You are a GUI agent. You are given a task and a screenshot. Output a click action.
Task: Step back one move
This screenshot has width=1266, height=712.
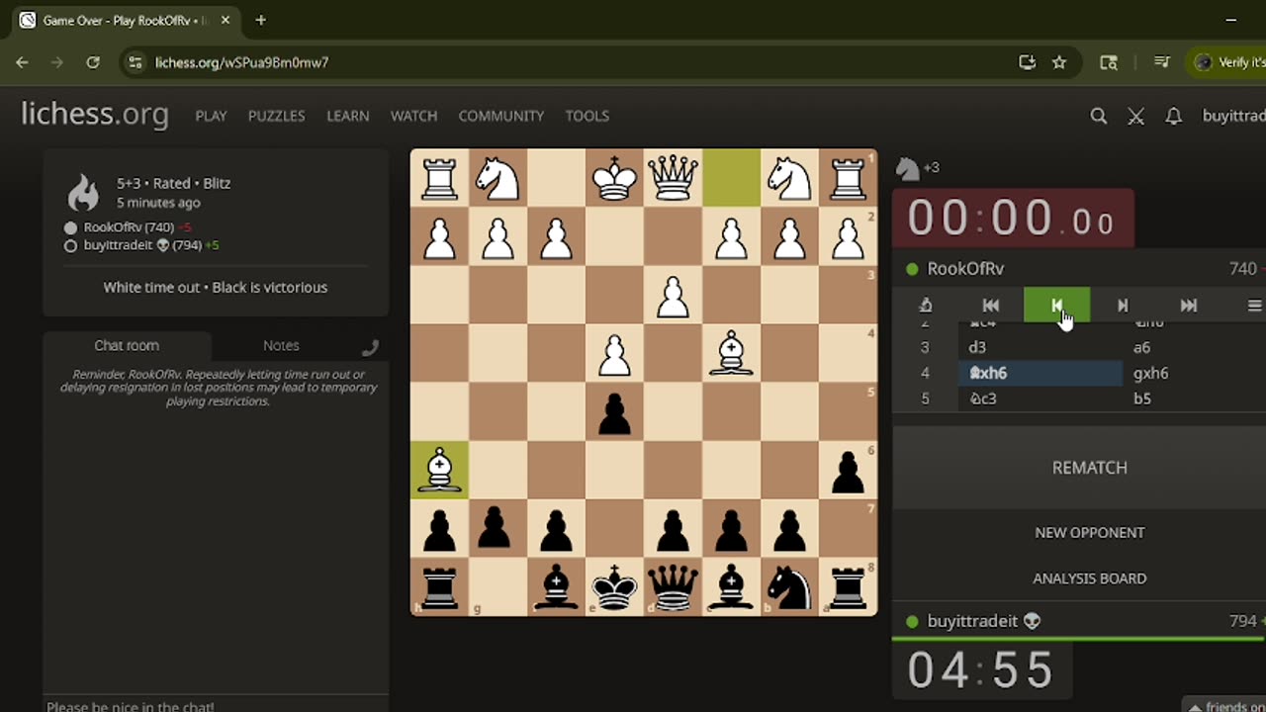[x=1056, y=306]
